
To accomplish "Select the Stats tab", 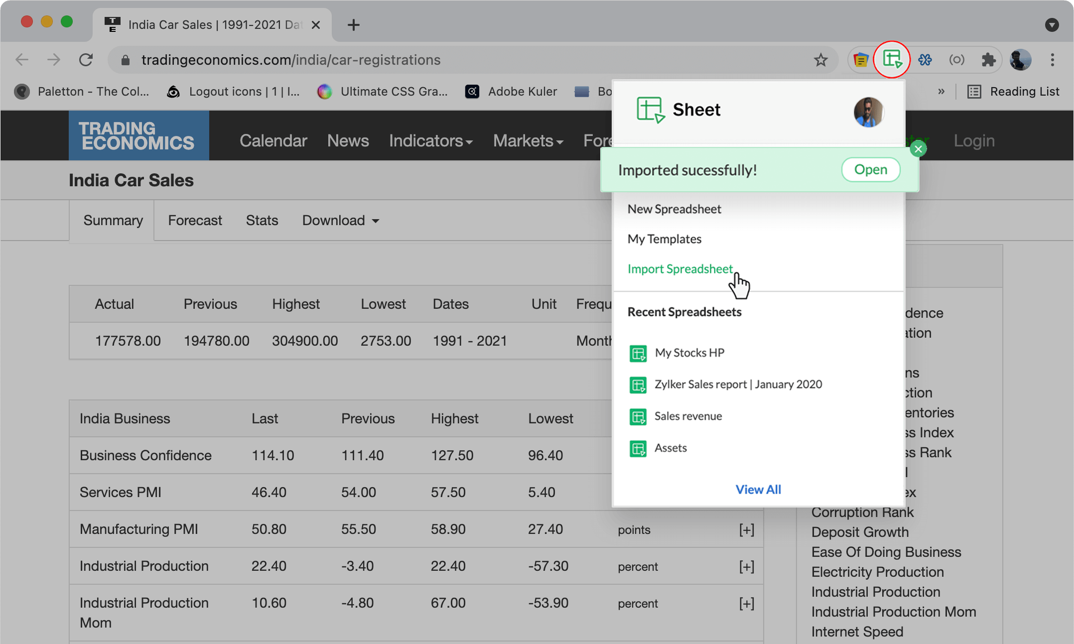I will (262, 220).
